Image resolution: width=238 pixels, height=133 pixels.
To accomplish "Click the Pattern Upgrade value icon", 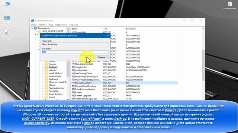I will click(73, 96).
